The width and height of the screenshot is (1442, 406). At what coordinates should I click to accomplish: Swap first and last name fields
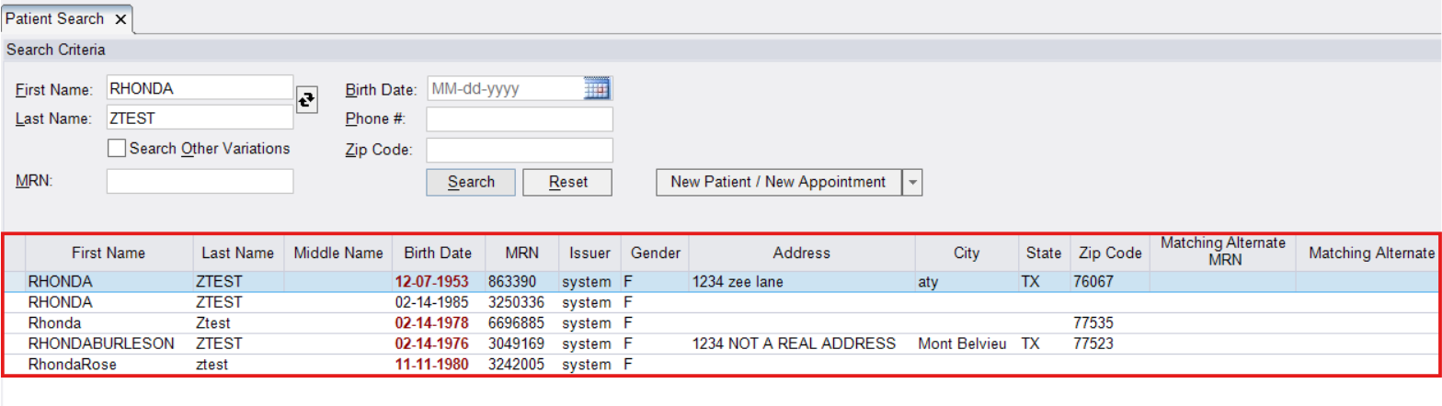[307, 99]
